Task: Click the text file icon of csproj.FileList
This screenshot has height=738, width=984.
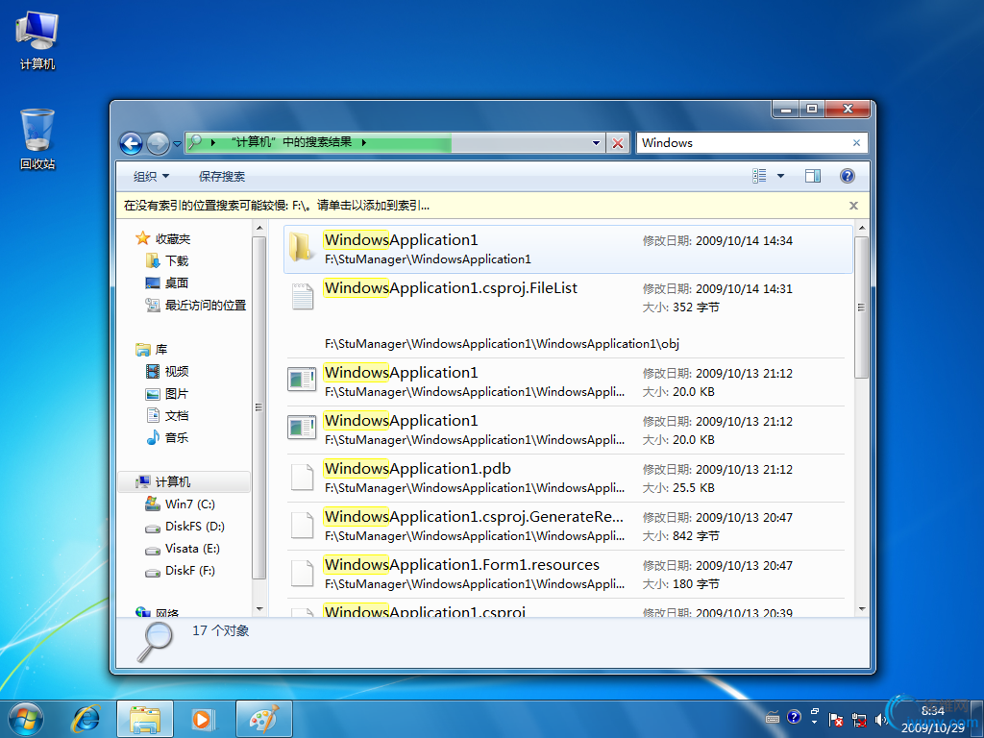Action: point(303,297)
